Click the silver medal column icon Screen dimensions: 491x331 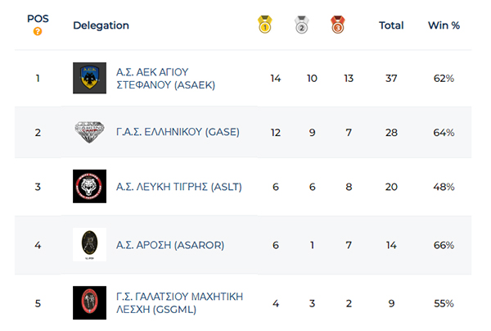(300, 25)
